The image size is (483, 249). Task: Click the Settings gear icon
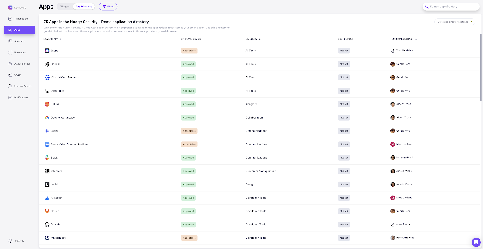click(x=11, y=241)
